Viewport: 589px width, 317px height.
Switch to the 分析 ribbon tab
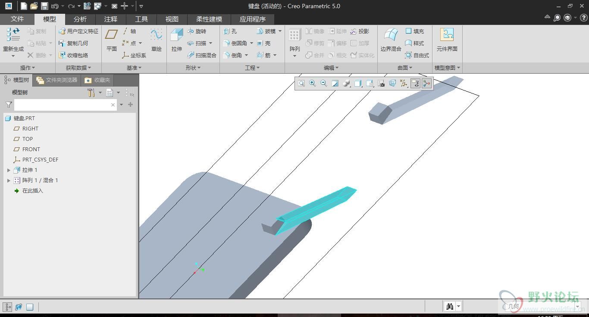80,19
